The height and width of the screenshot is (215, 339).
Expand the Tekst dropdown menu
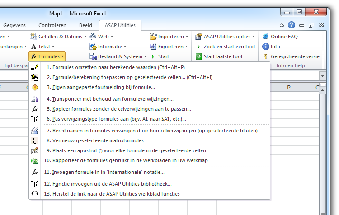tap(53, 47)
